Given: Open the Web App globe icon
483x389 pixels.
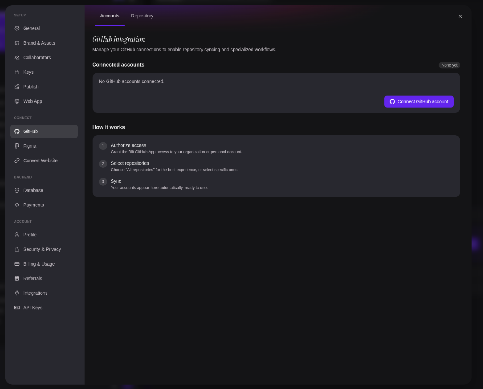Looking at the screenshot, I should pyautogui.click(x=17, y=101).
